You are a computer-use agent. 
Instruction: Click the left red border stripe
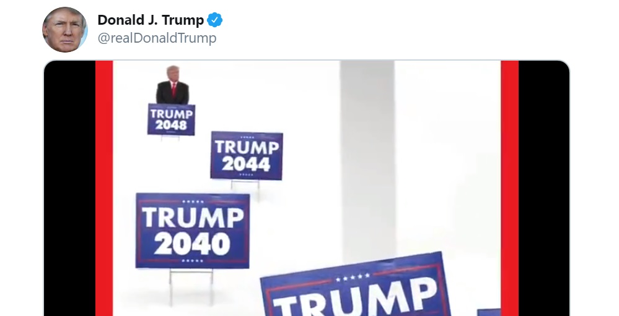pos(104,189)
